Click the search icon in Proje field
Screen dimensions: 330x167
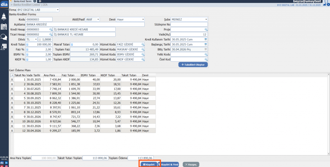coord(206,30)
